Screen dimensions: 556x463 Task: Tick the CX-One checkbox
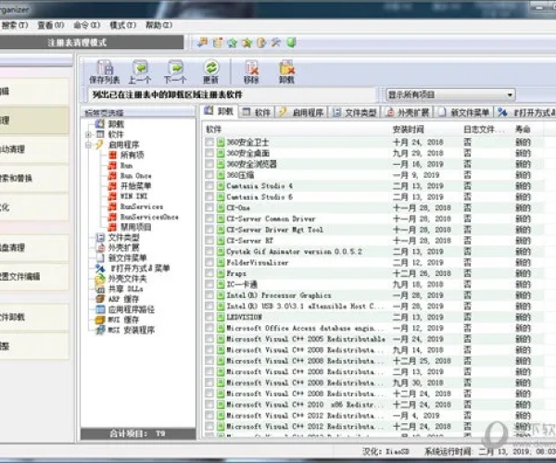(x=209, y=207)
